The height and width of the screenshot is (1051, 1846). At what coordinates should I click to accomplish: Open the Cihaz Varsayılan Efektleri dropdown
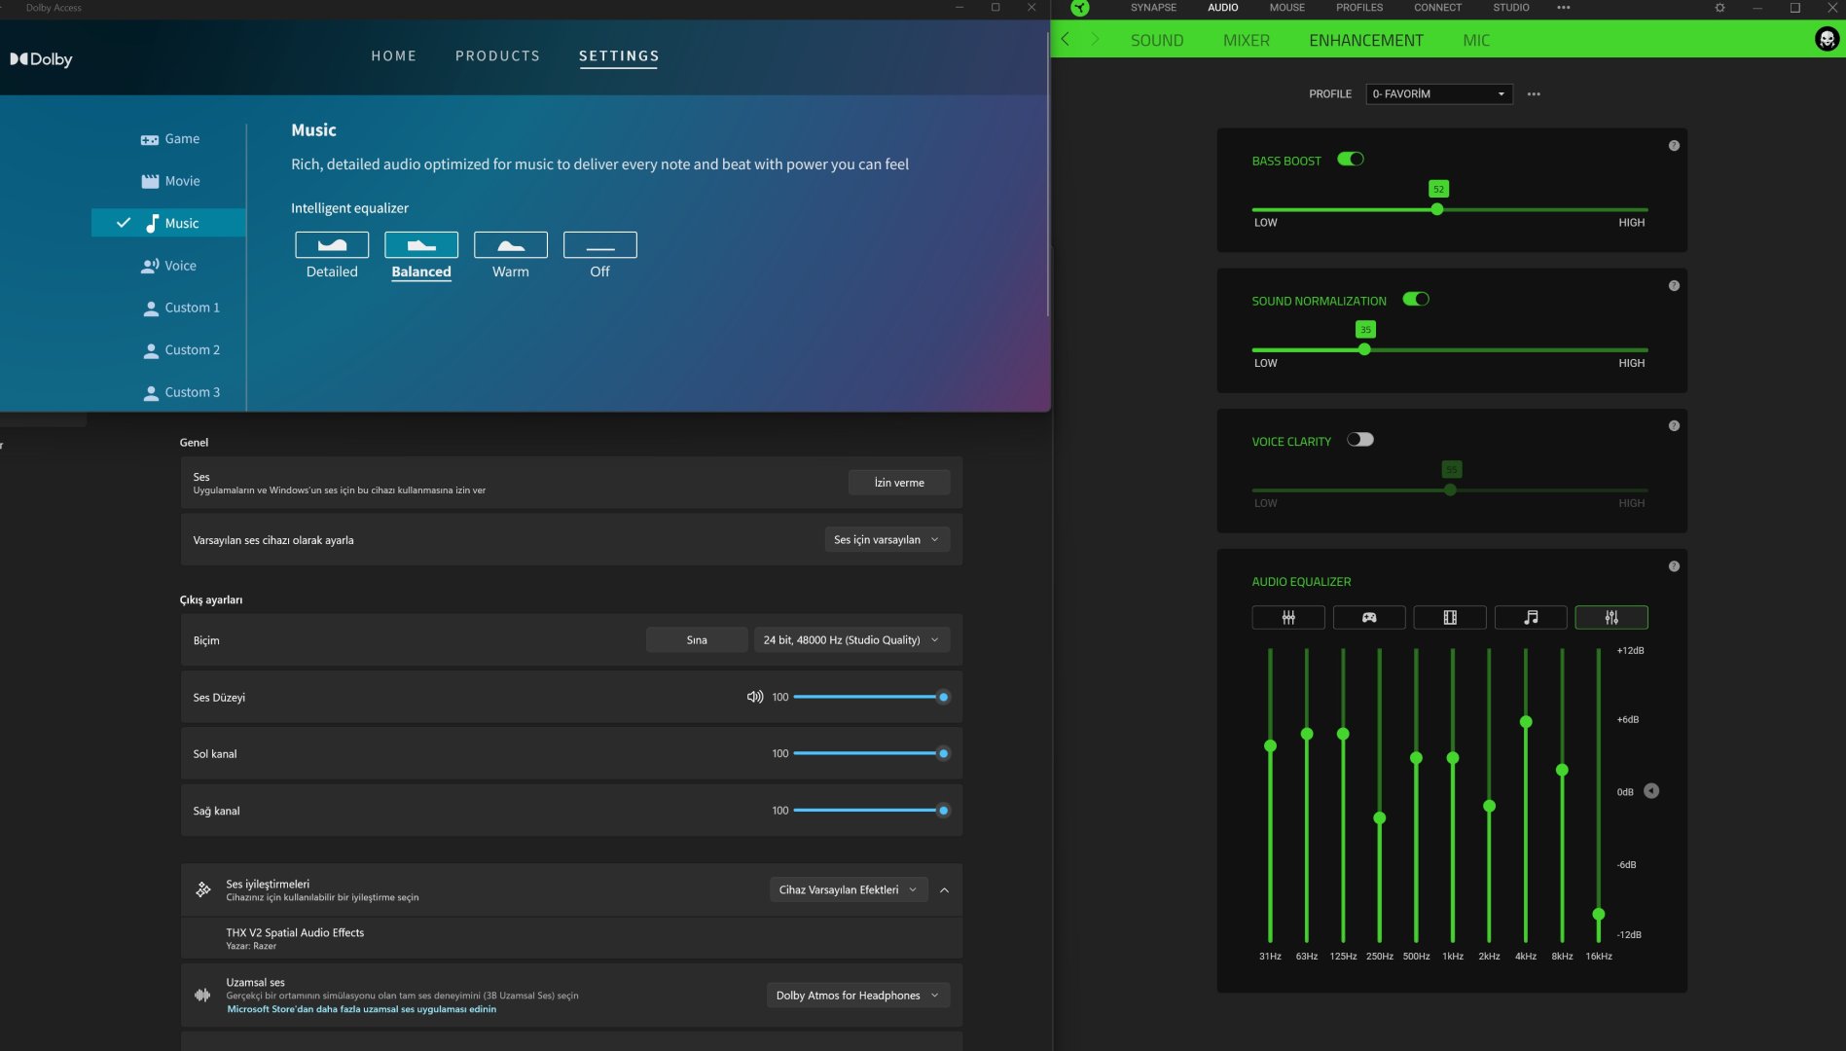[849, 889]
